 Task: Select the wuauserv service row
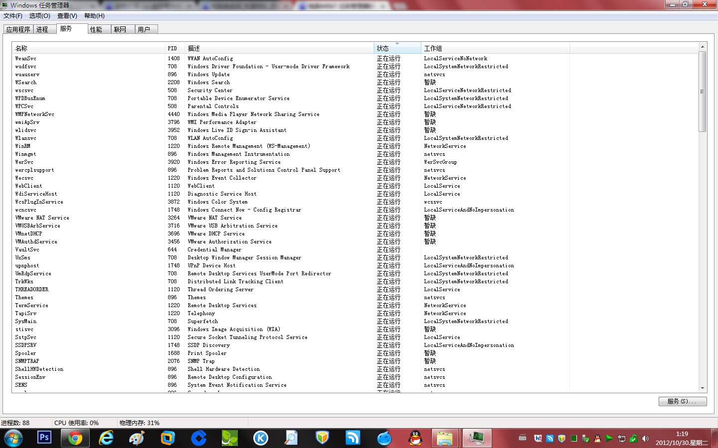[x=291, y=74]
